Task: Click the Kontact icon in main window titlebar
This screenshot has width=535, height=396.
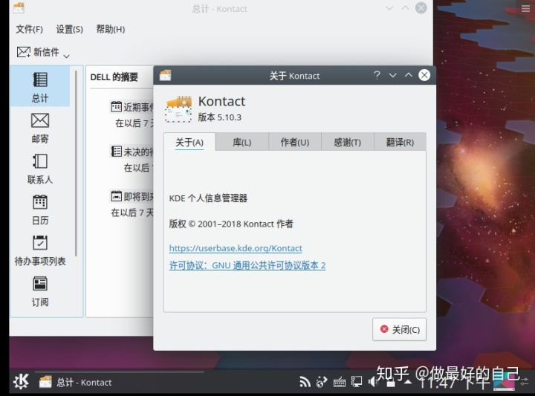Action: (19, 8)
